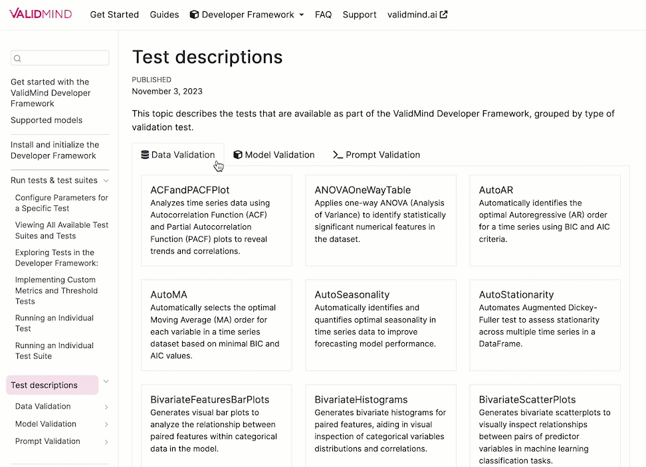Expand Model Validation in the sidebar
The width and height of the screenshot is (646, 467).
(x=106, y=424)
